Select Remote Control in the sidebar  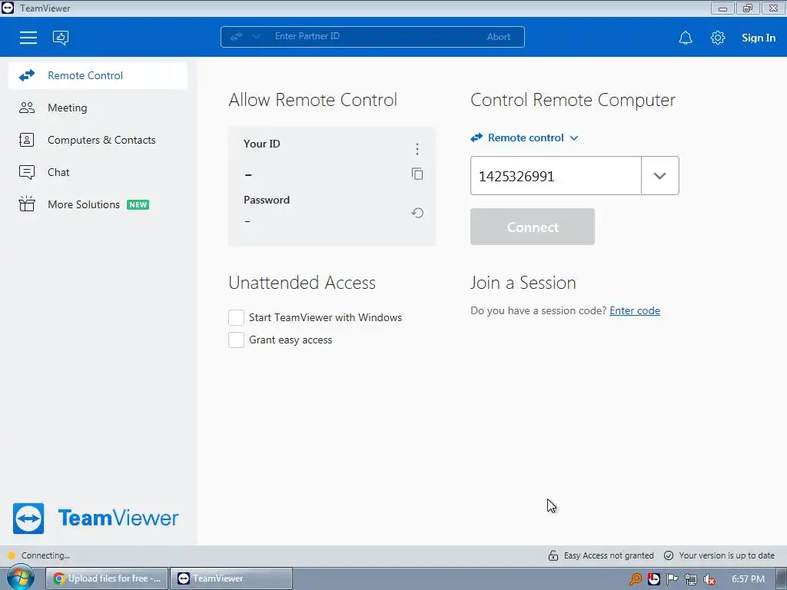98,75
